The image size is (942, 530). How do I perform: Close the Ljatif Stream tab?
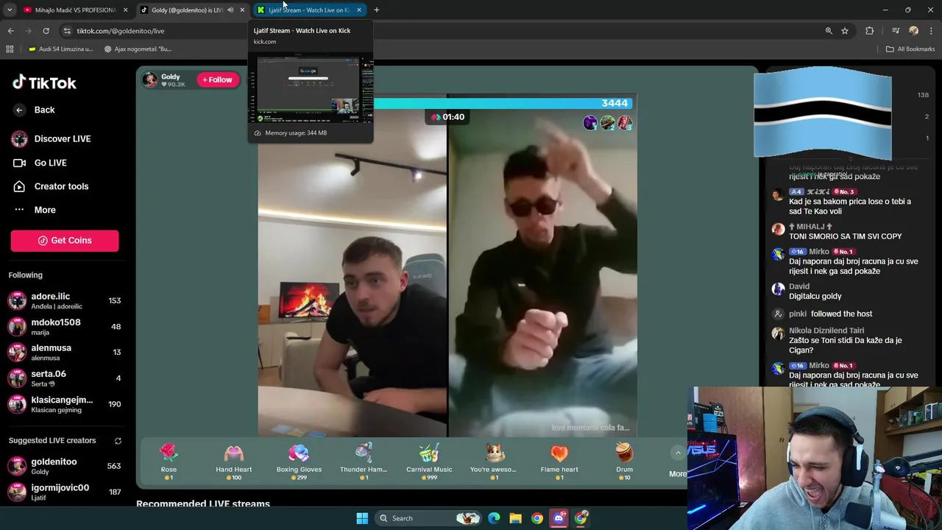tap(359, 10)
